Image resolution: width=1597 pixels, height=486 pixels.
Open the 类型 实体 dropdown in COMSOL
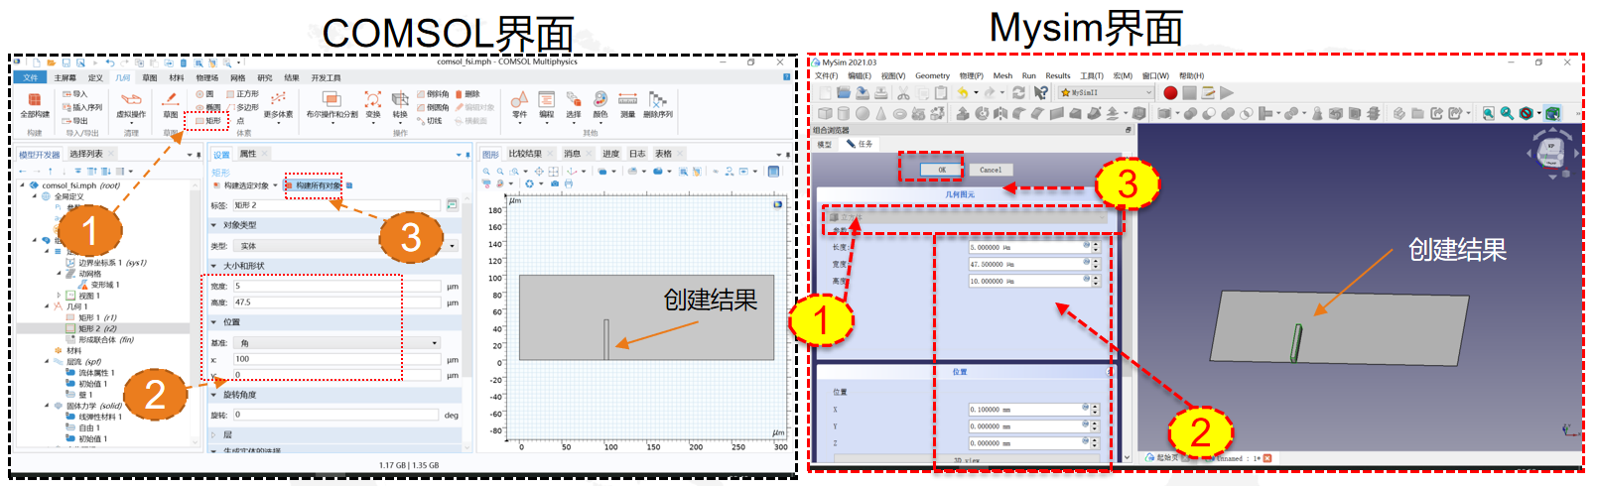(452, 246)
